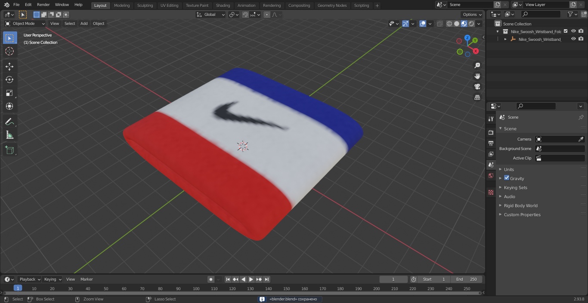This screenshot has width=588, height=303.
Task: Open the Scene properties tab
Action: [x=491, y=165]
